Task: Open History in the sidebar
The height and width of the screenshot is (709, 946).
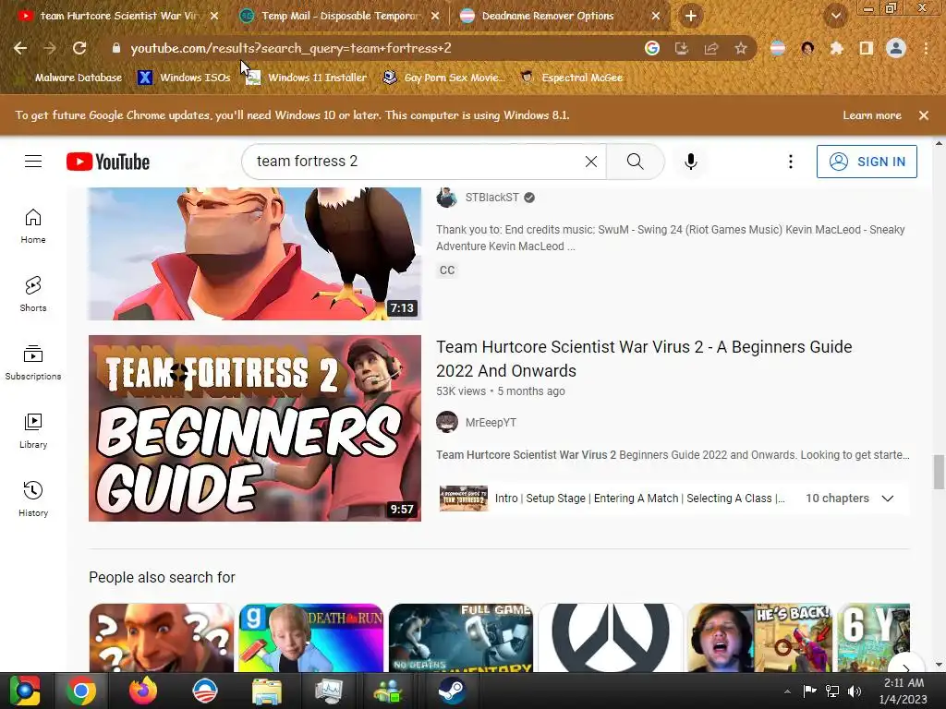Action: [33, 499]
